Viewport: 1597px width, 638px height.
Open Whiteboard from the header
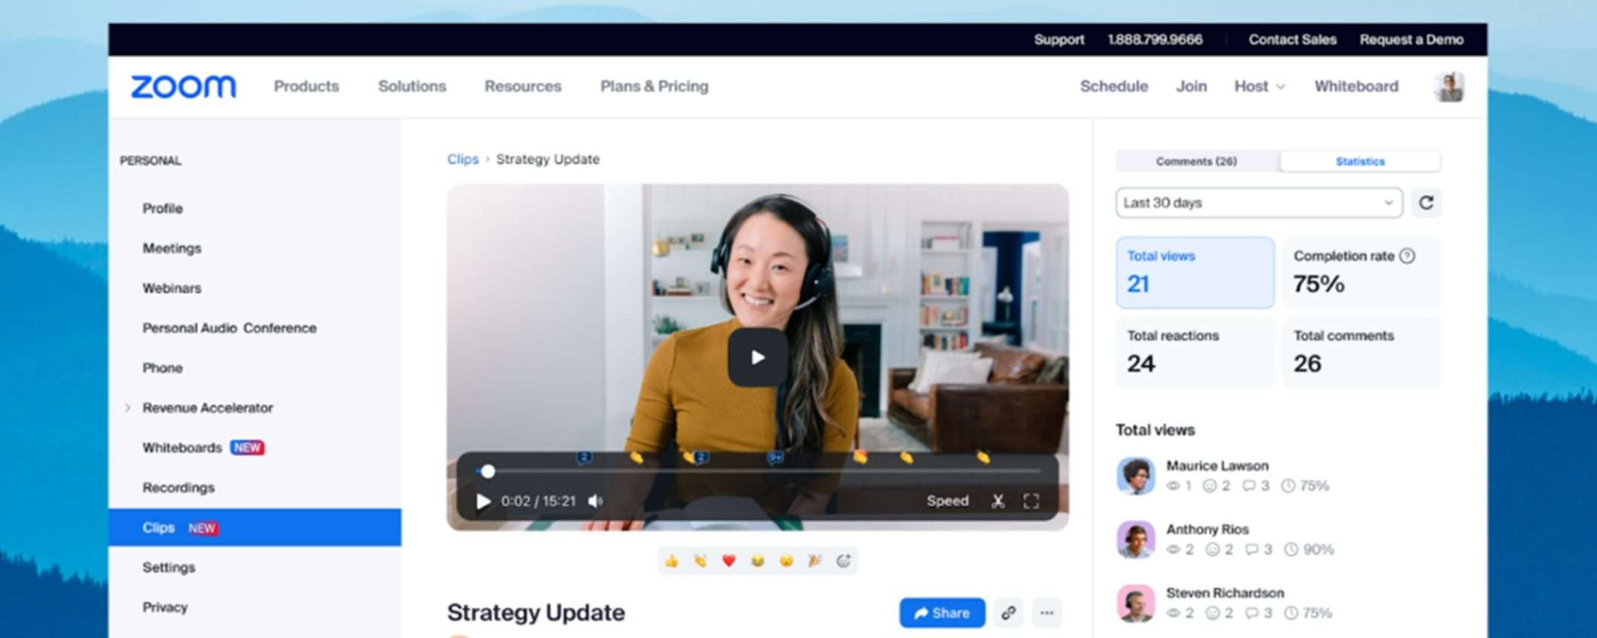[x=1357, y=87]
